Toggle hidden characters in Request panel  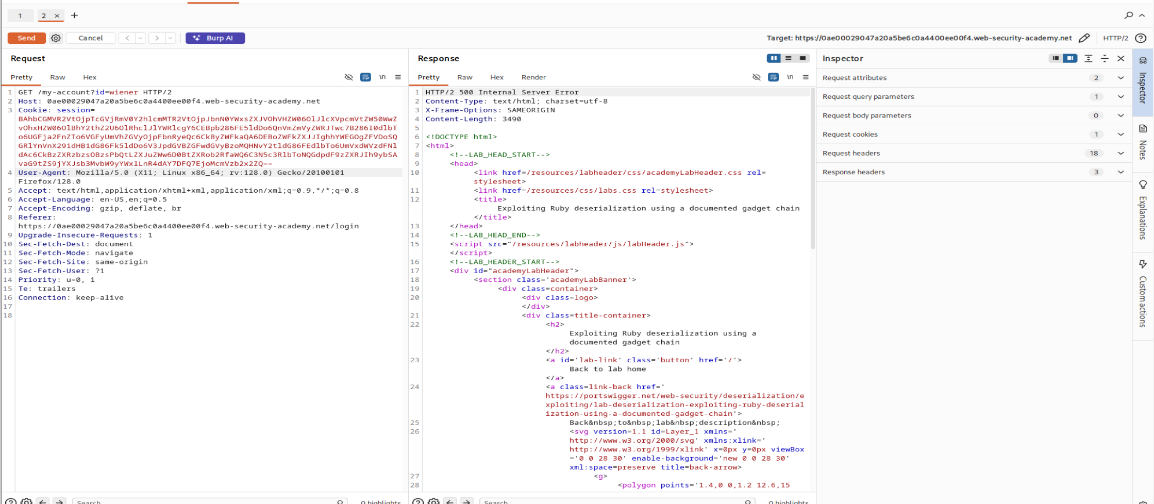349,77
